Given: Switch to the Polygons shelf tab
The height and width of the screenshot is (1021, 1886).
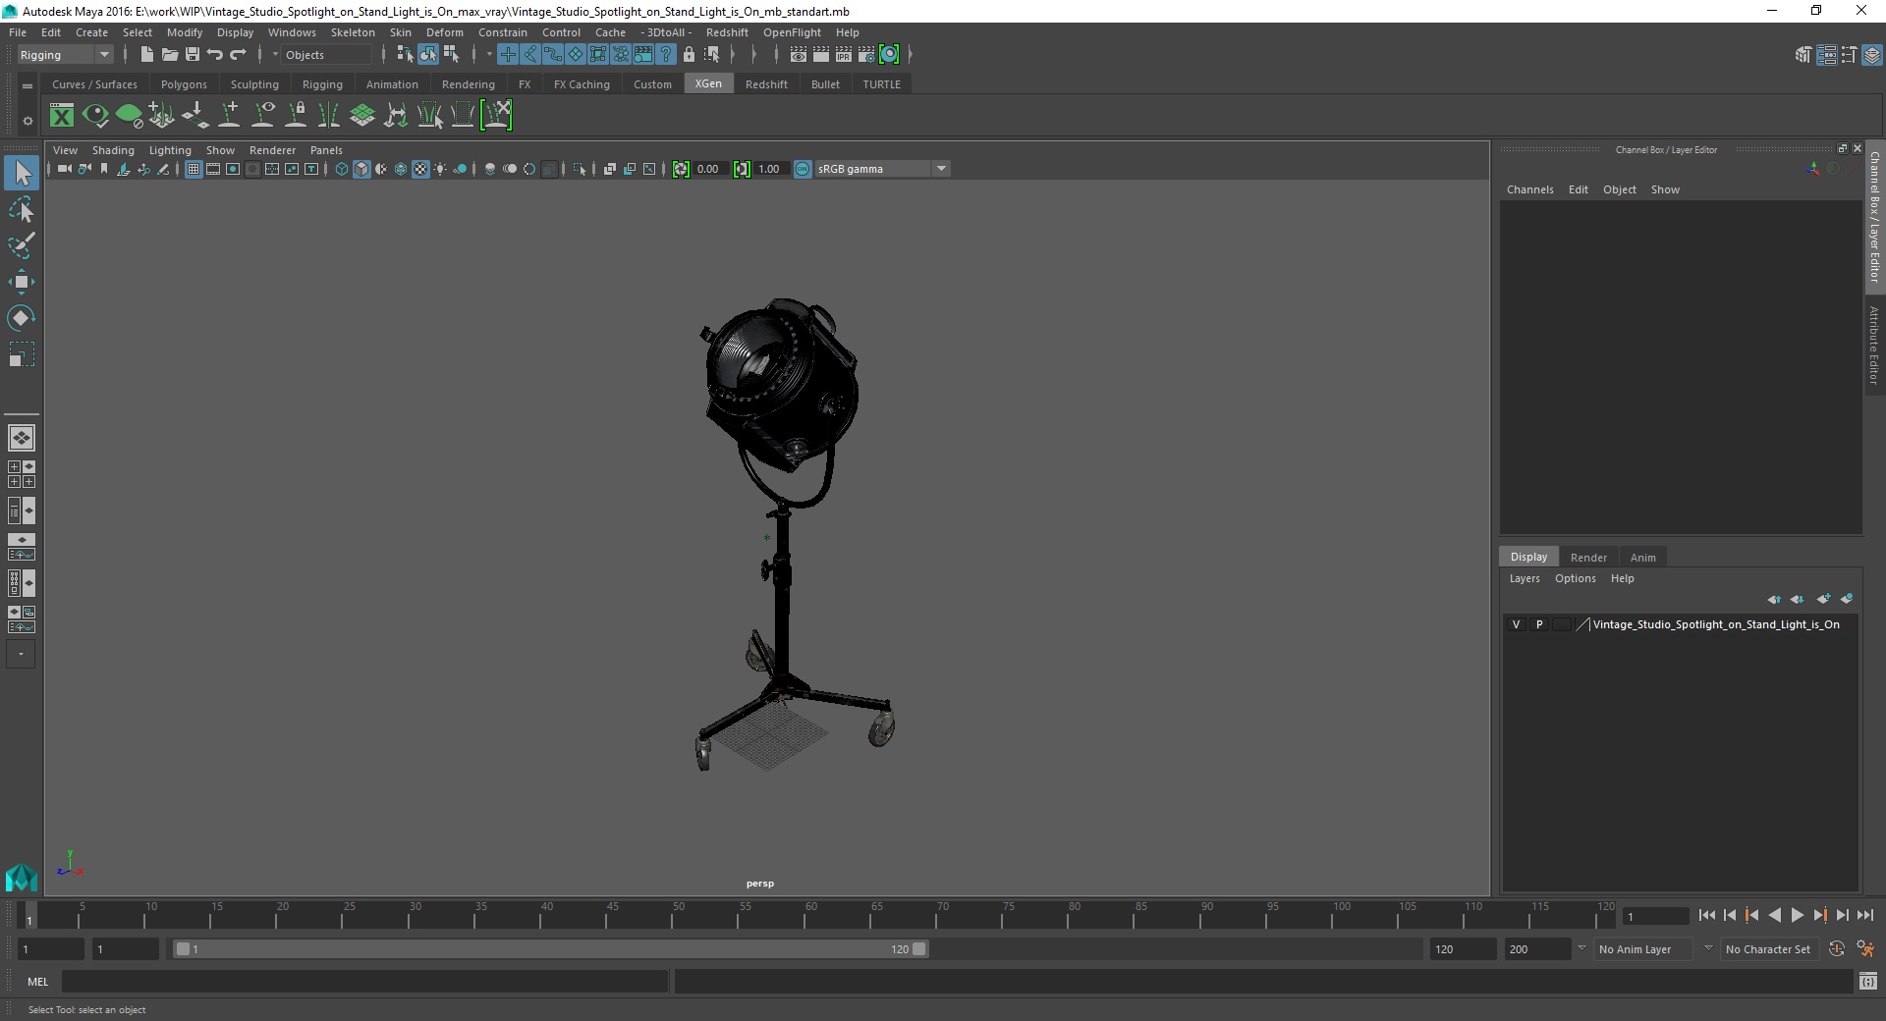Looking at the screenshot, I should (184, 84).
